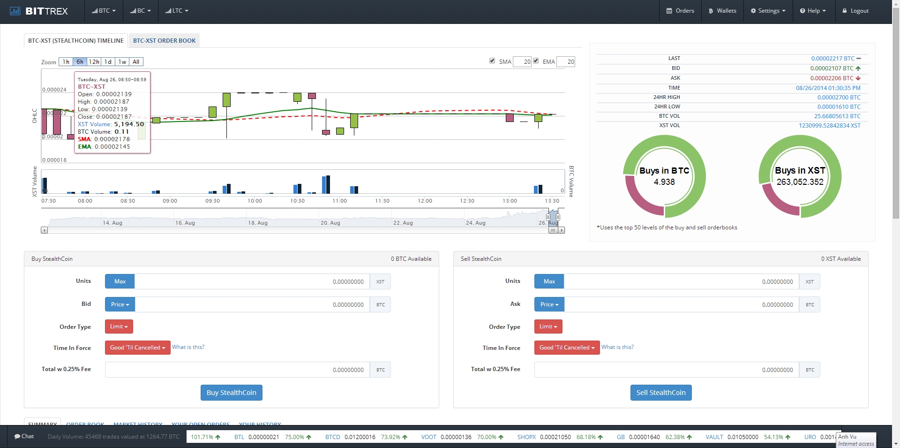This screenshot has width=900, height=448.
Task: Open the Settings menu
Action: click(x=768, y=11)
